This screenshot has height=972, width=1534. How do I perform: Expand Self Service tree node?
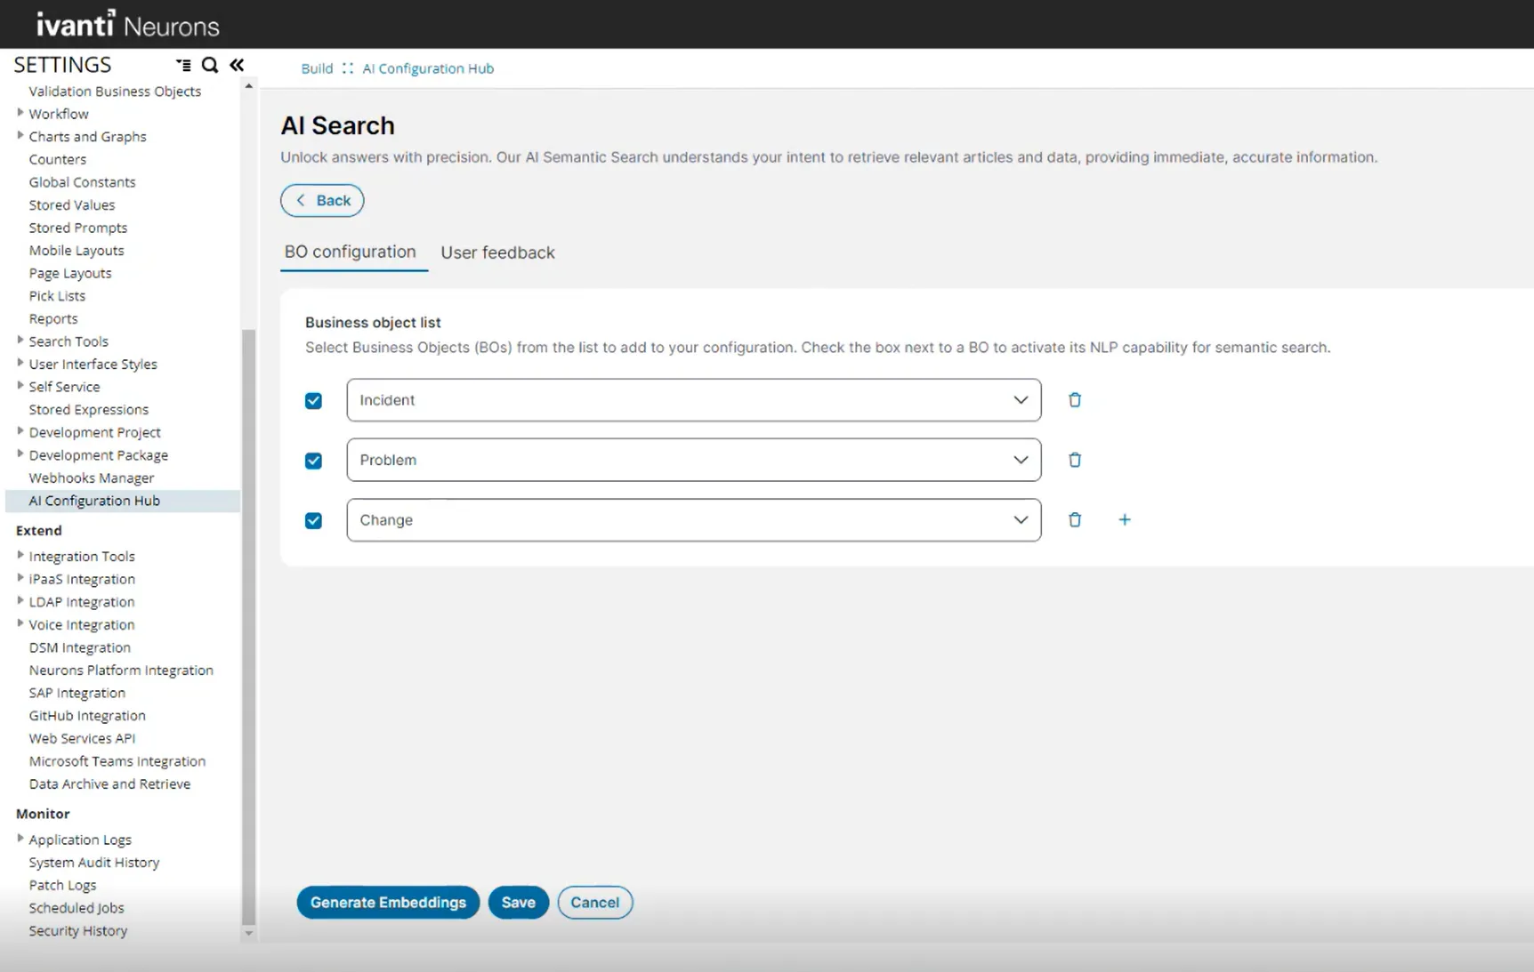[20, 386]
